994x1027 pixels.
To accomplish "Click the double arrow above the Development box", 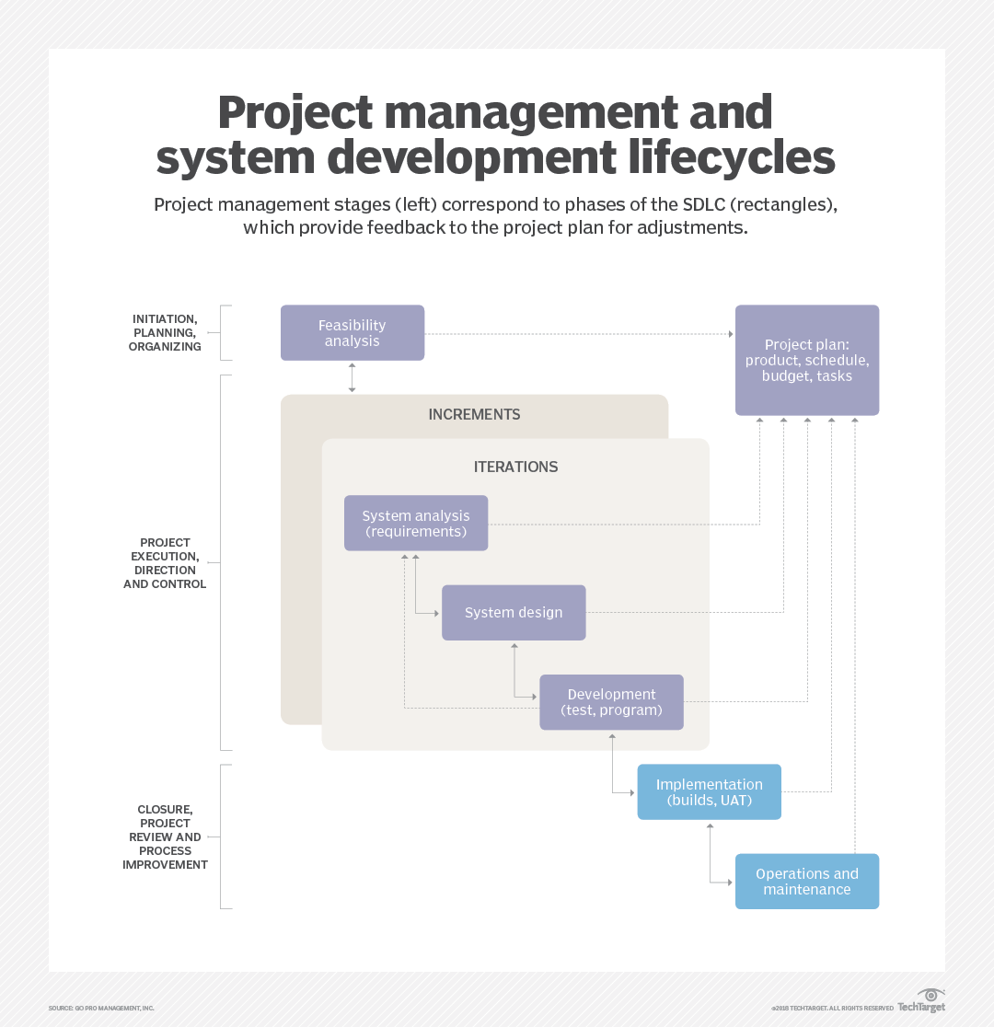I will click(514, 658).
